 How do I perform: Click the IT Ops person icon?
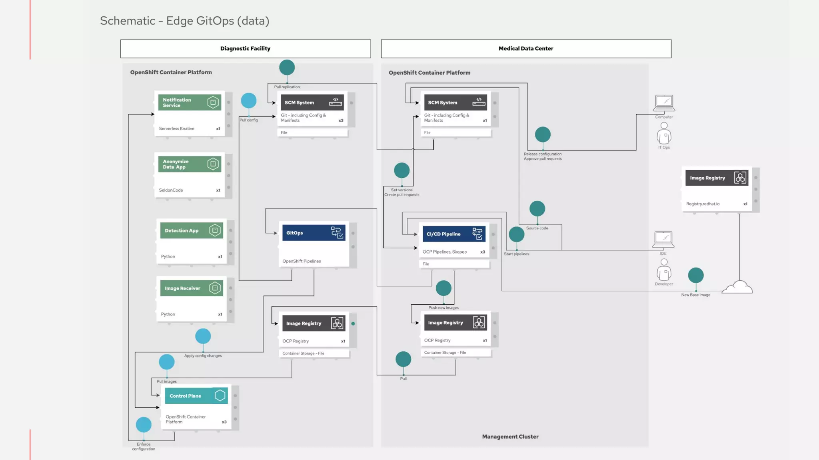click(664, 133)
